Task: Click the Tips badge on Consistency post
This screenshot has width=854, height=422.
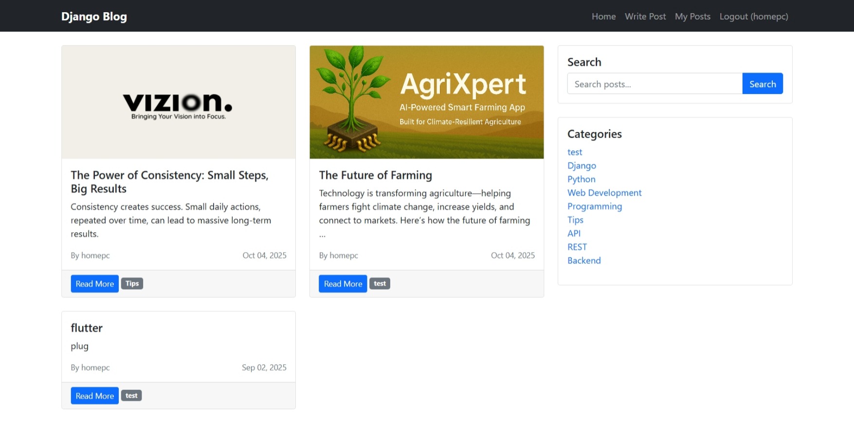Action: click(132, 283)
